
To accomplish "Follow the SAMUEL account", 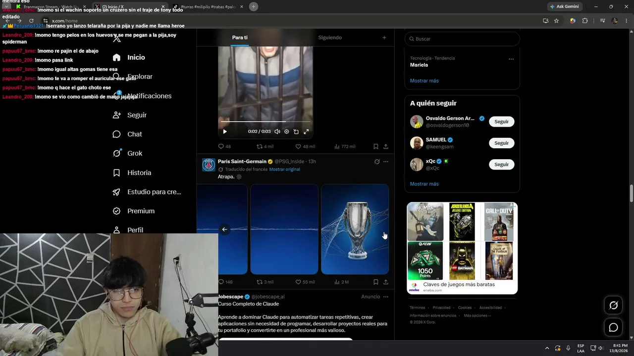I will click(501, 143).
